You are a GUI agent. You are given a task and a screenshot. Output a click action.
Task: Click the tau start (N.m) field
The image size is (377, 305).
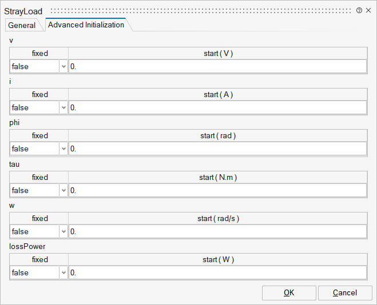[x=217, y=190]
